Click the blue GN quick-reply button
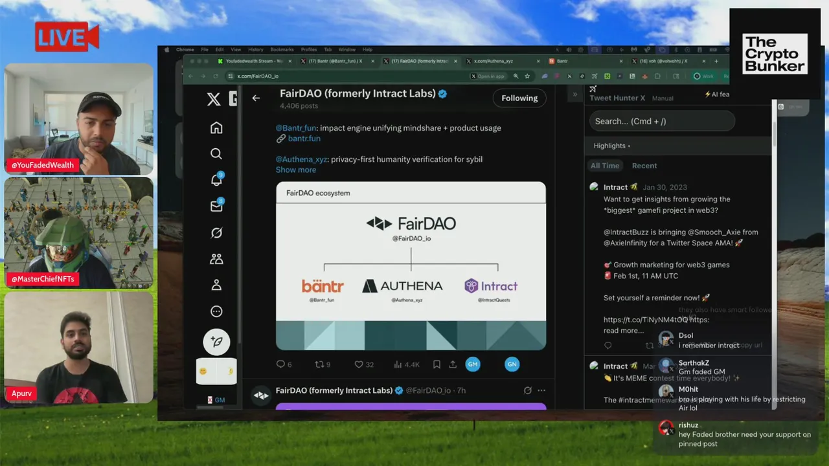Screen dimensions: 829x466 click(512, 364)
